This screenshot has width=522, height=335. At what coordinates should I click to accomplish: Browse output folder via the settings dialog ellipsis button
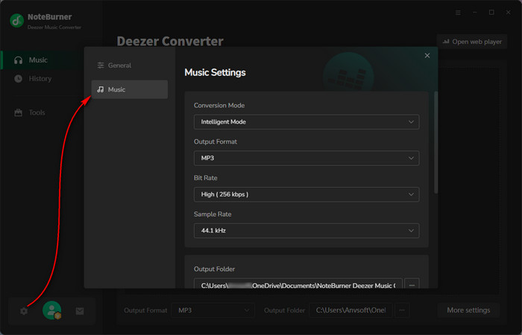tap(412, 284)
